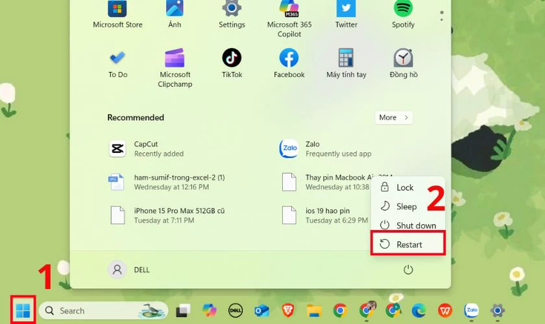The height and width of the screenshot is (324, 545).
Task: Open the Twitter app
Action: [x=346, y=14]
